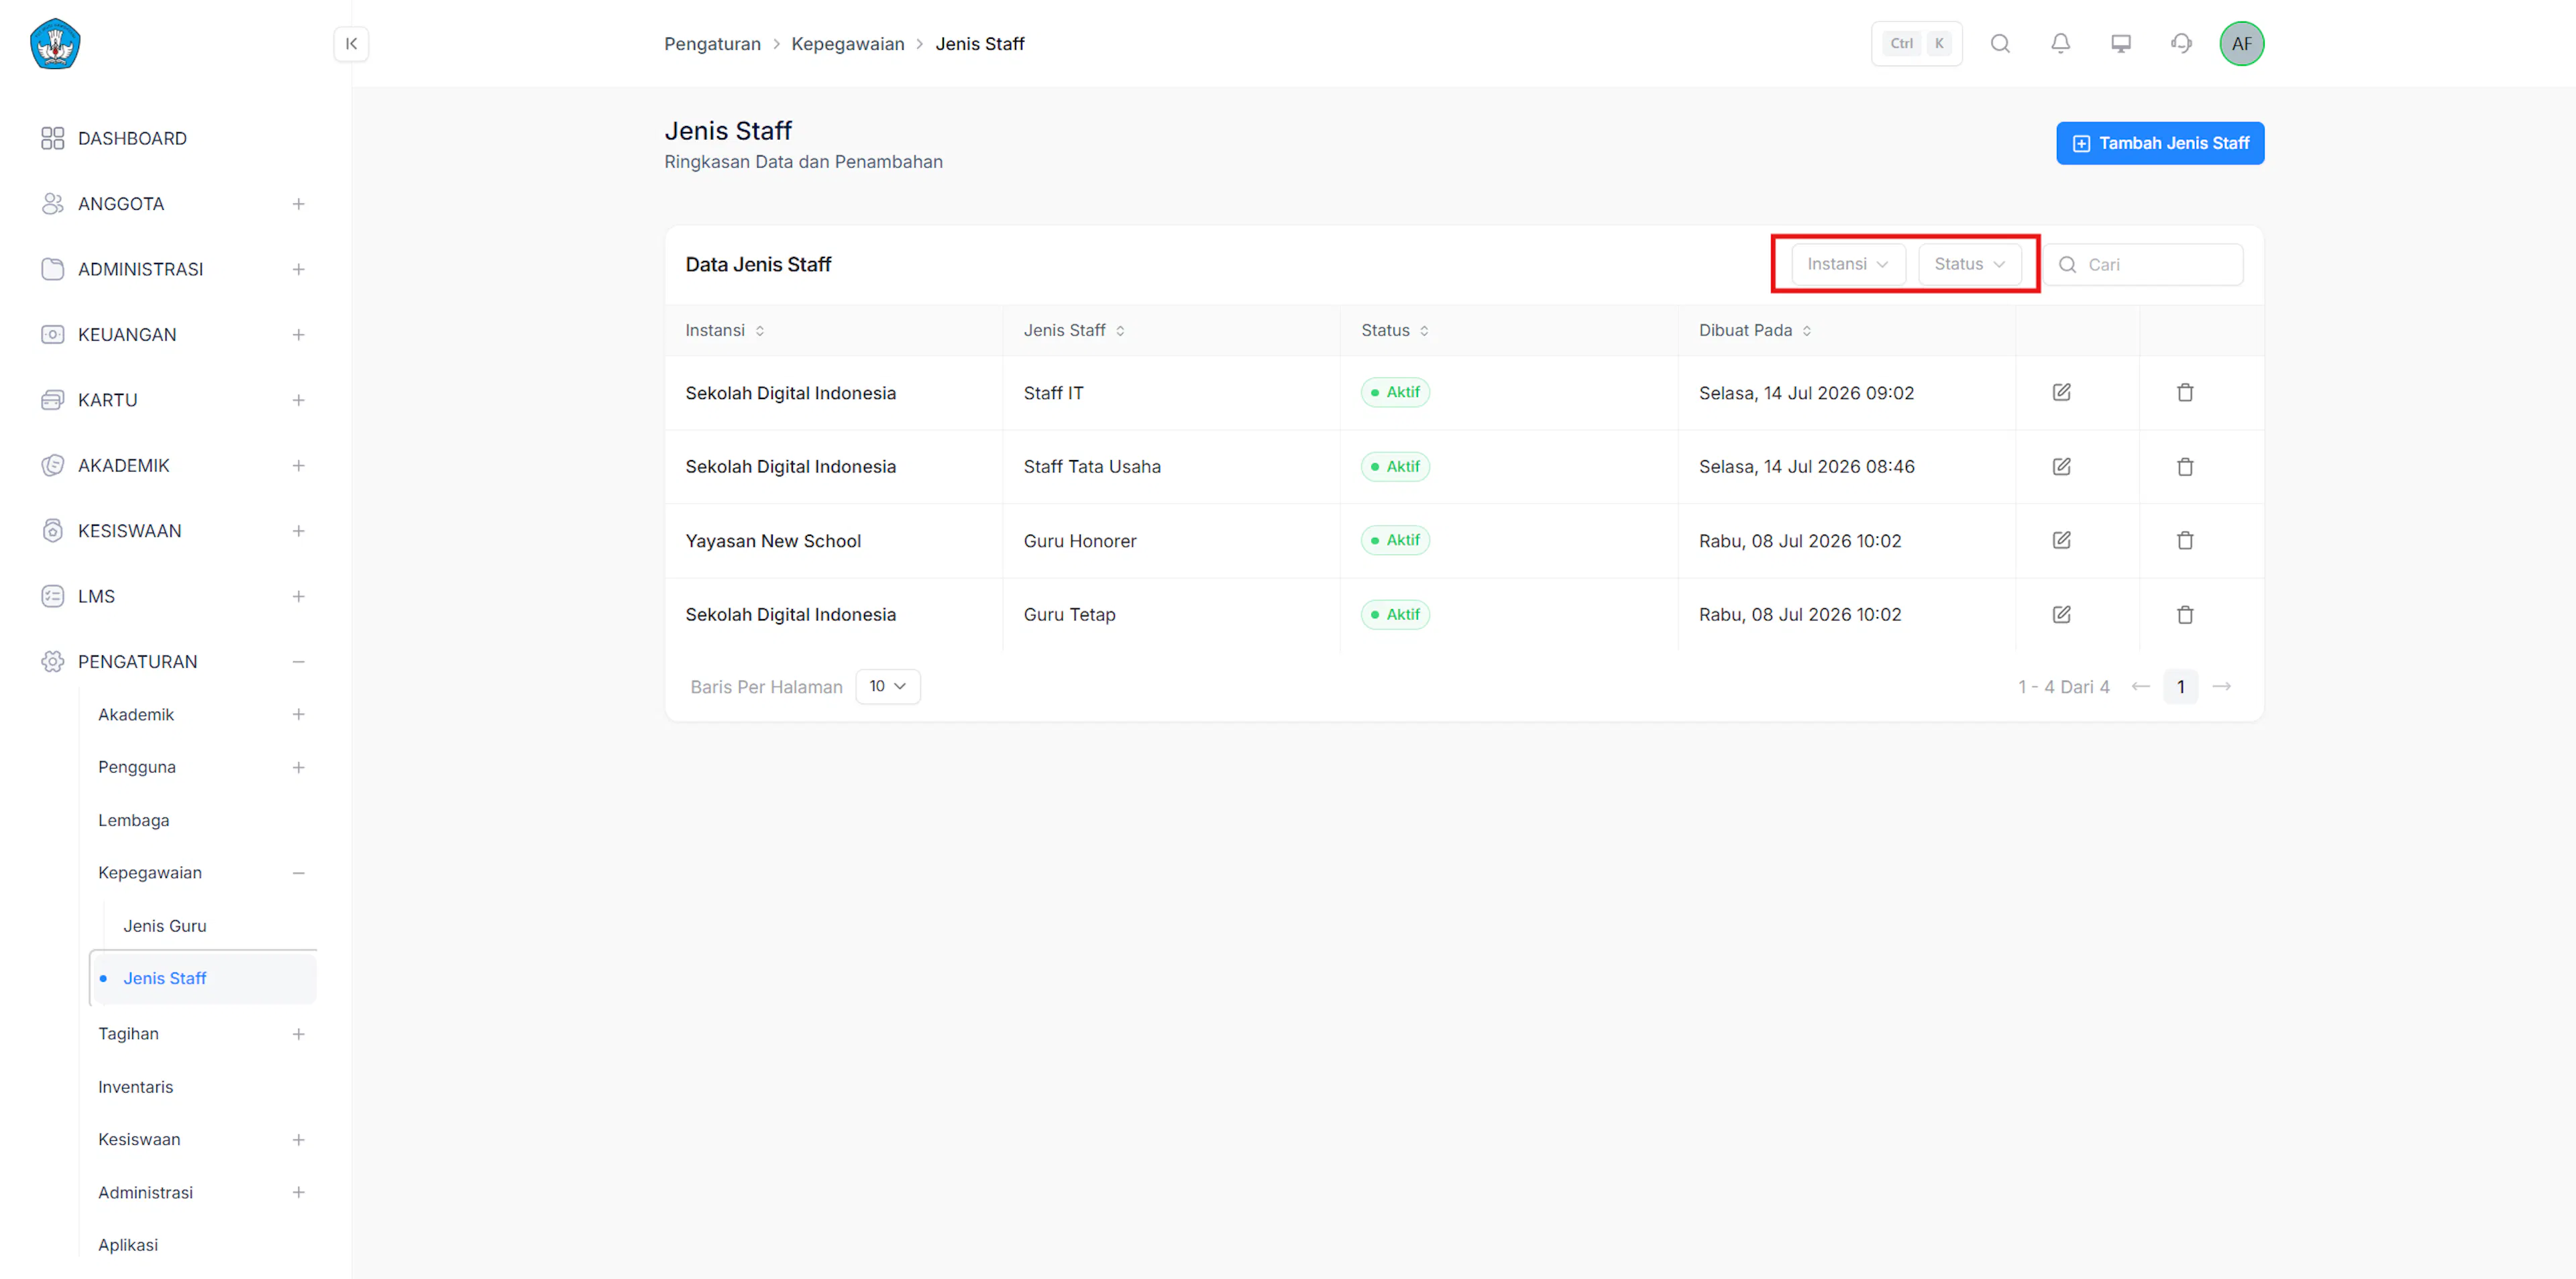The image size is (2576, 1279).
Task: Go to the previous page arrow
Action: tap(2140, 686)
